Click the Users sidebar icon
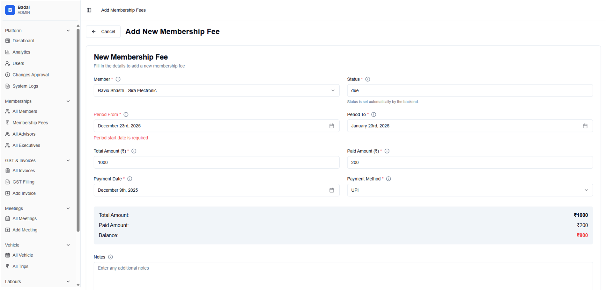 click(x=8, y=64)
